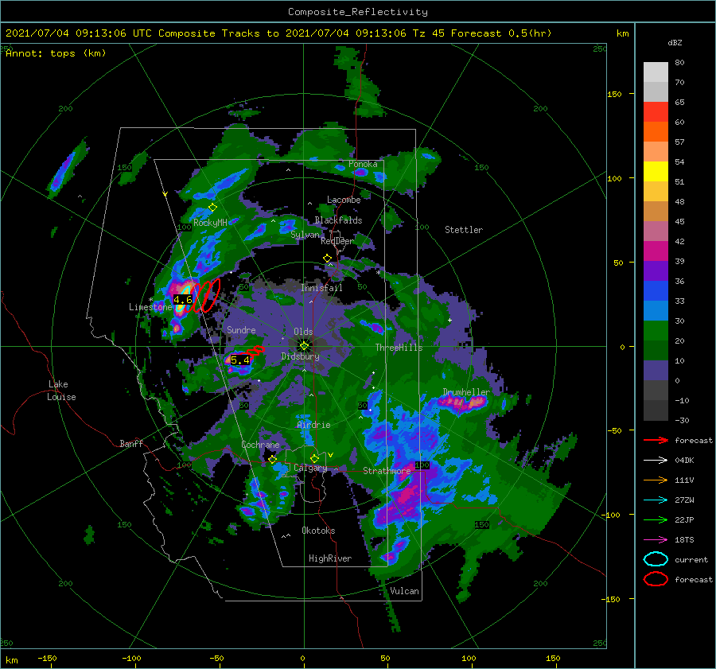Screen dimensions: 716x669
Task: Click the cyan 27ZW arrow in the legend
Action: pyautogui.click(x=656, y=500)
